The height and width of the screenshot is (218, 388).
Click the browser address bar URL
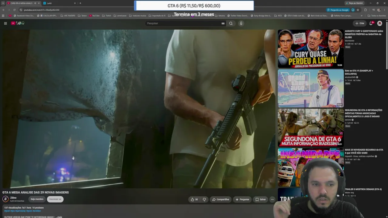[x=42, y=10]
